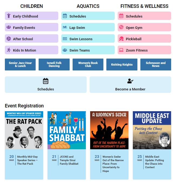Screen dimensions: 176x183
Task: View the Middle East Update event image
Action: (x=152, y=130)
